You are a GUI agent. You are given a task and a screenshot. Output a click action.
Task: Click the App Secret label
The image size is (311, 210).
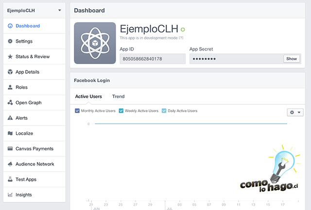coord(201,49)
